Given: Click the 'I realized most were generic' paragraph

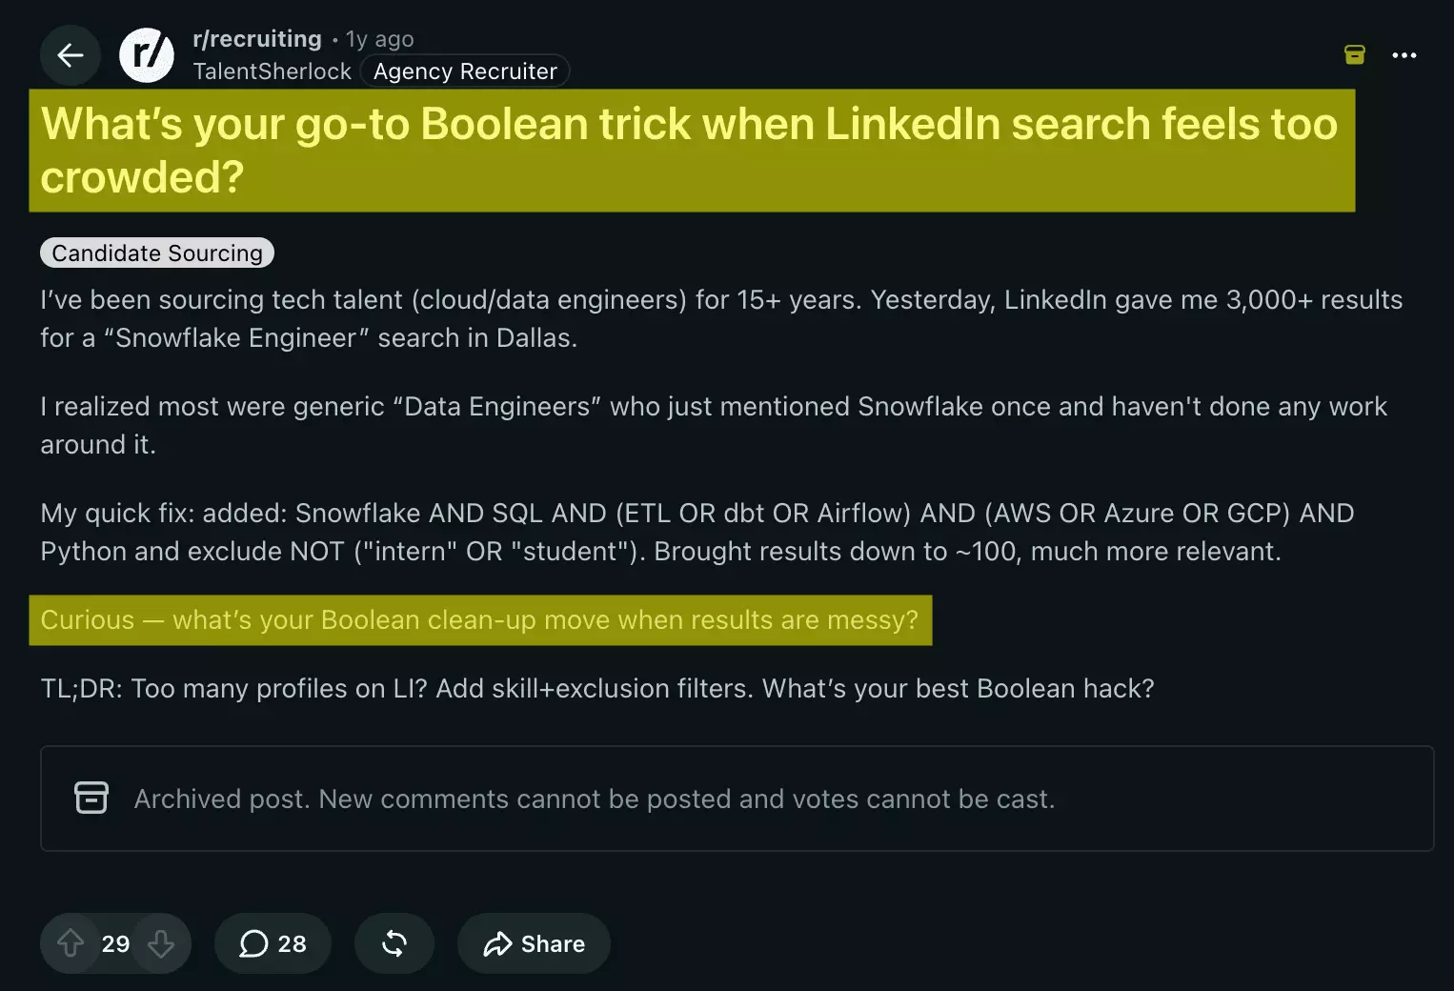Looking at the screenshot, I should (714, 425).
